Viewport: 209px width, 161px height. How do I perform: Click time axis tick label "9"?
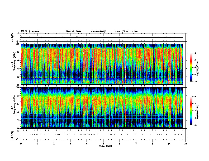pos(169,143)
